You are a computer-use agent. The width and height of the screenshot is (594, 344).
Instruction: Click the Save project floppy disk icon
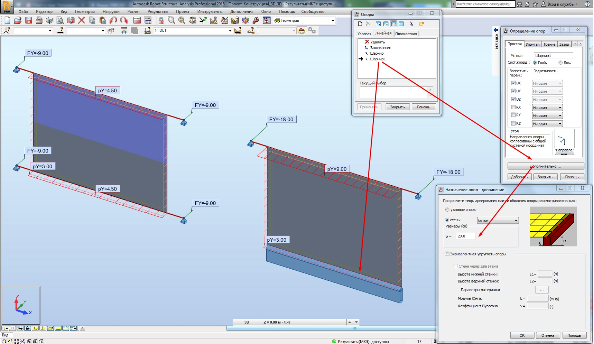pyautogui.click(x=28, y=20)
